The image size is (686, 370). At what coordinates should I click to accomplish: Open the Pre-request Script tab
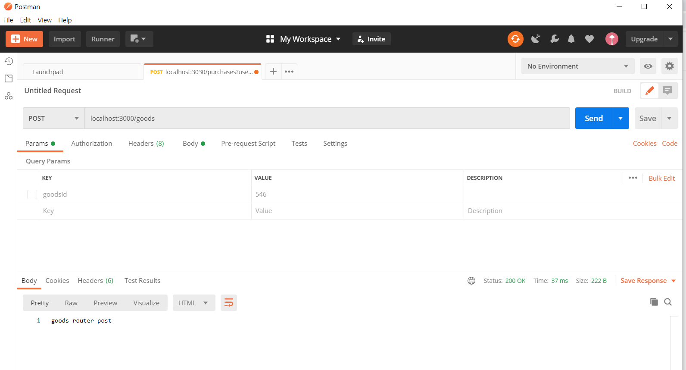tap(248, 143)
